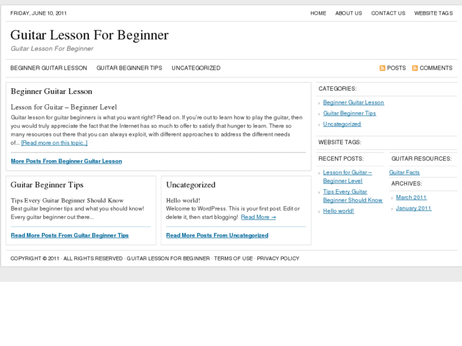Open Beginner Guitar Lesson navigation tab
This screenshot has height=346, width=462.
48,68
